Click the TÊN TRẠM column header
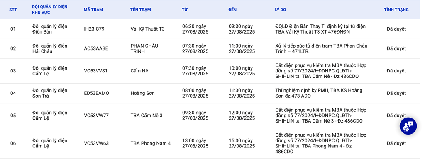 pos(140,10)
